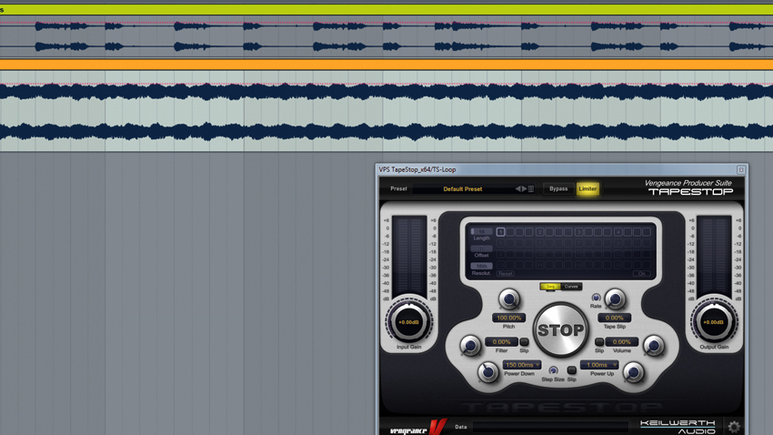Click the Pitch knob
This screenshot has width=773, height=435.
(x=508, y=298)
